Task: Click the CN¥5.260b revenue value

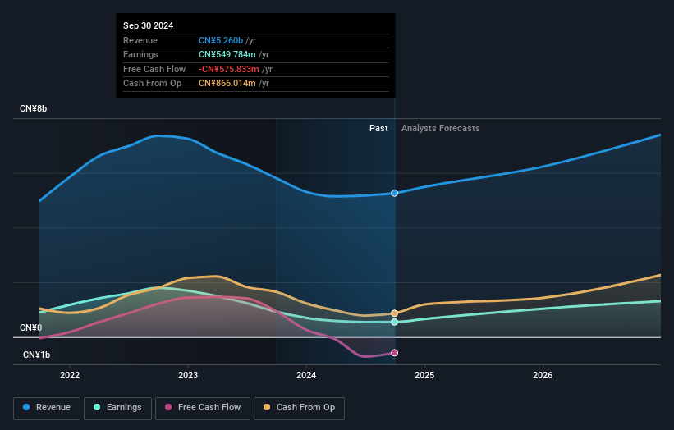Action: (x=221, y=40)
